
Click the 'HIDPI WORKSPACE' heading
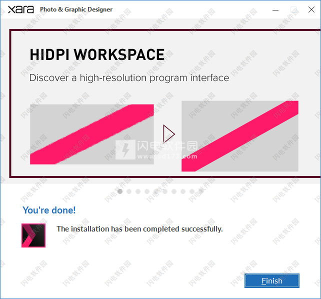pos(97,54)
